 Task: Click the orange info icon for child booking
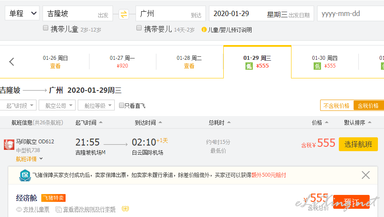204,30
